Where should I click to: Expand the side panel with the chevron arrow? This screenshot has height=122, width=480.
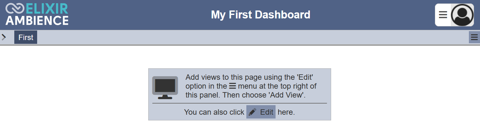(x=4, y=37)
